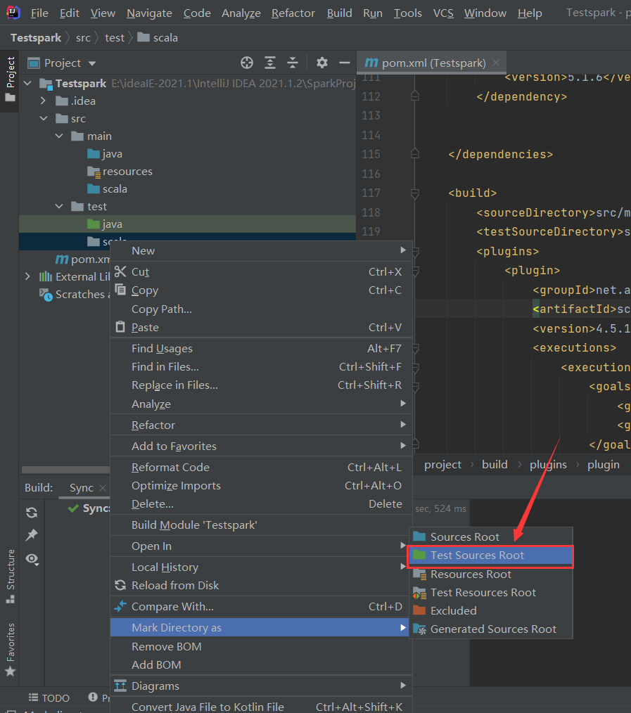
Task: Click Local History submenu
Action: [262, 567]
